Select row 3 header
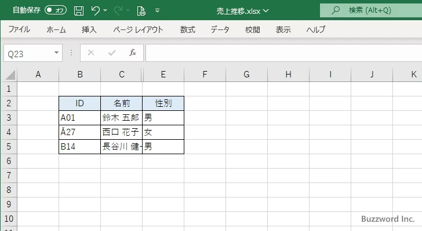The image size is (422, 231). coord(9,118)
